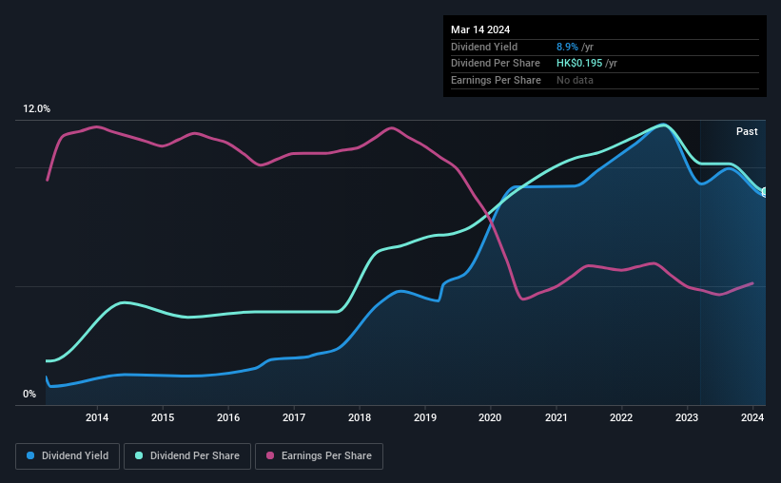The image size is (781, 483).
Task: Click the 2021 x-axis label
Action: coord(556,417)
